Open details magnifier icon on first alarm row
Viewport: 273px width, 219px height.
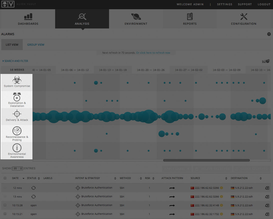click(267, 188)
